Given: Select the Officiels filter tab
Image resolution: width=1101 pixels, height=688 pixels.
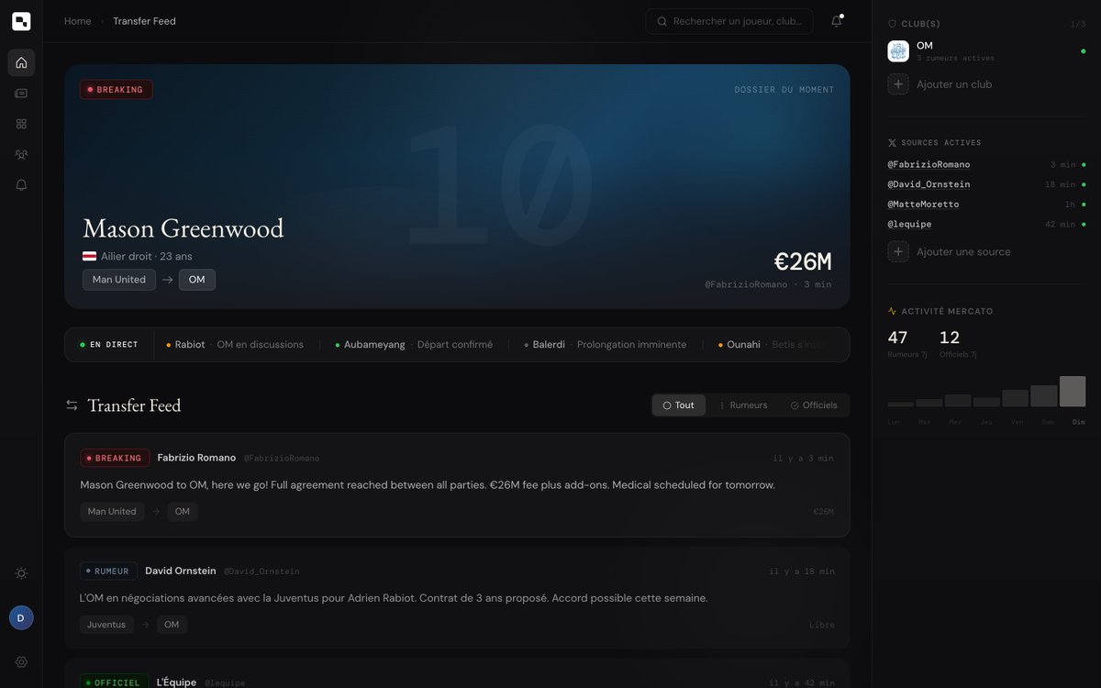Looking at the screenshot, I should [x=814, y=405].
